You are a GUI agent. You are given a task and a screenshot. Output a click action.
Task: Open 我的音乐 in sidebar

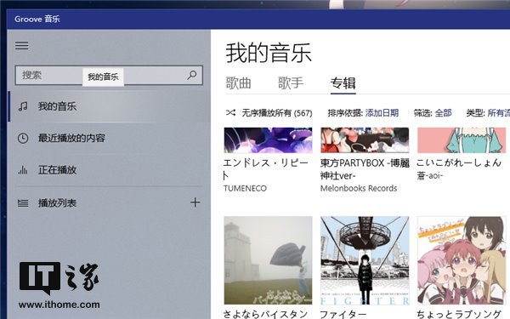coord(110,106)
